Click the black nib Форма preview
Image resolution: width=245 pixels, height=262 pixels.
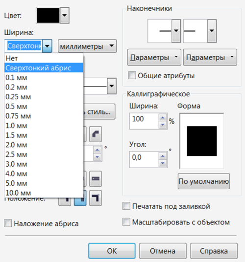click(202, 141)
